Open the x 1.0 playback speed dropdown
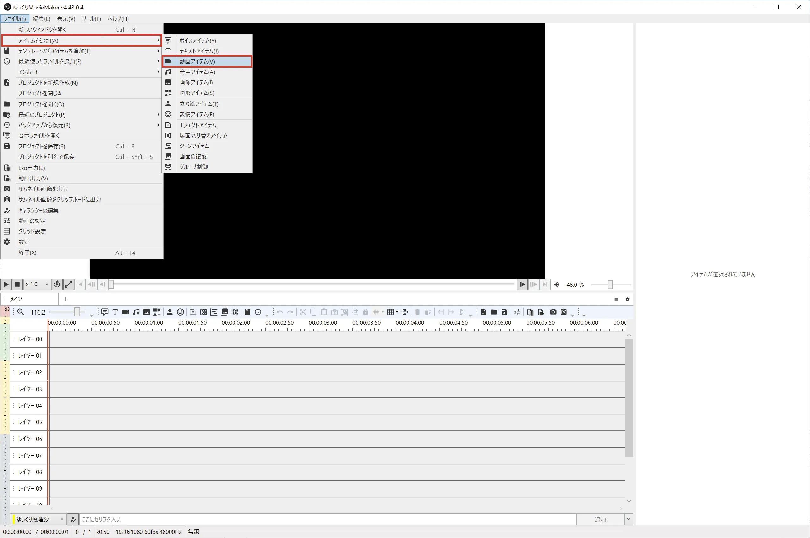 (x=37, y=284)
